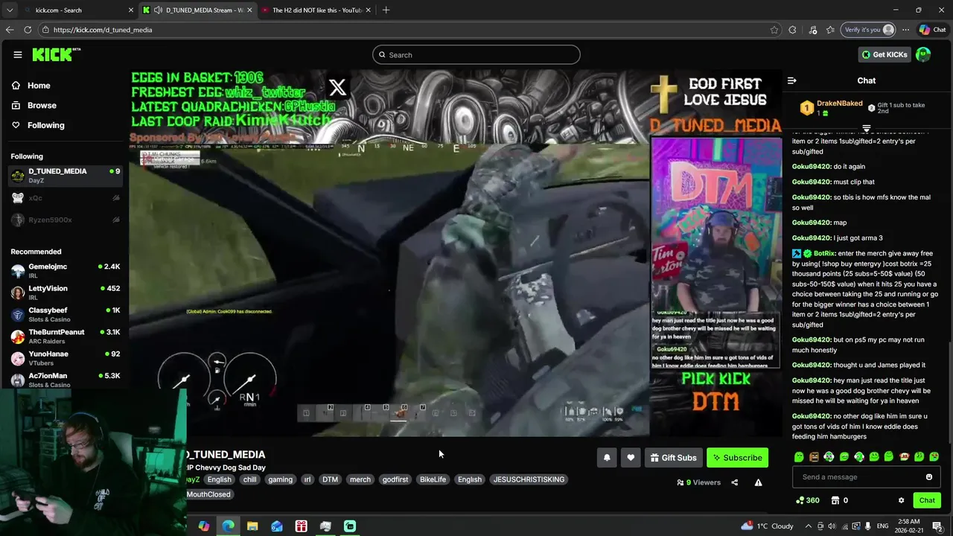Show hidden tray icons chevron
Image resolution: width=953 pixels, height=536 pixels.
tap(809, 526)
